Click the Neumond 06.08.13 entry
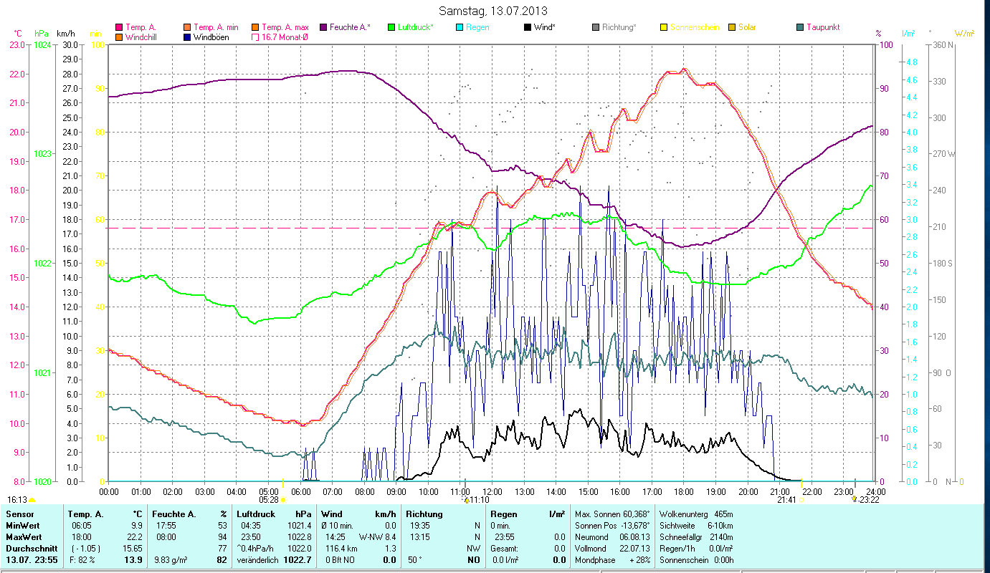990x573 pixels. (x=613, y=537)
